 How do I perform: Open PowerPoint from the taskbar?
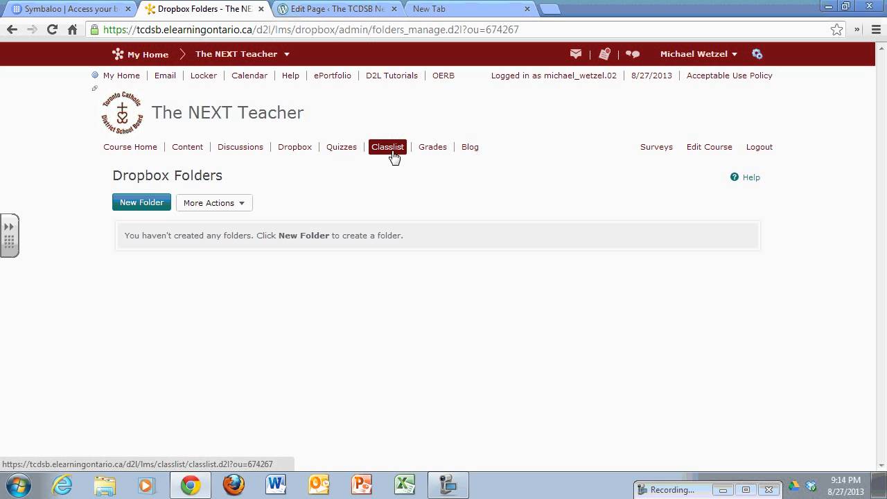[362, 485]
